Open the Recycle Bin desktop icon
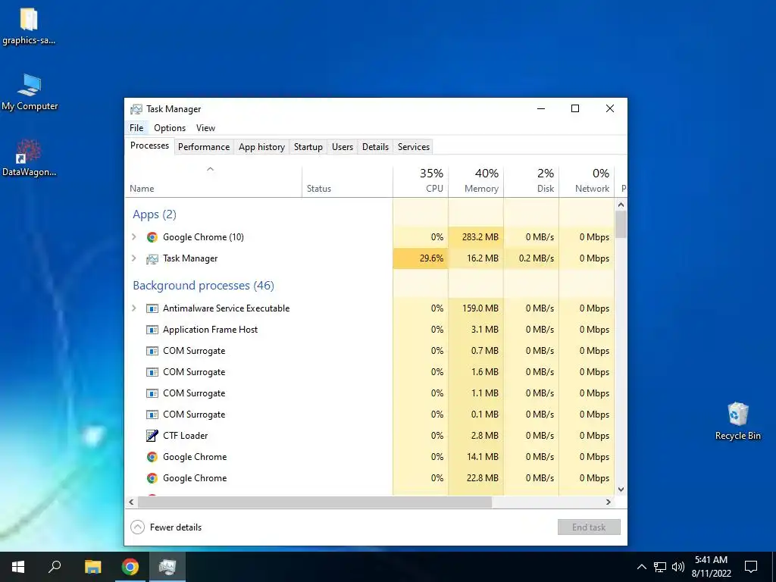This screenshot has height=582, width=776. tap(737, 421)
